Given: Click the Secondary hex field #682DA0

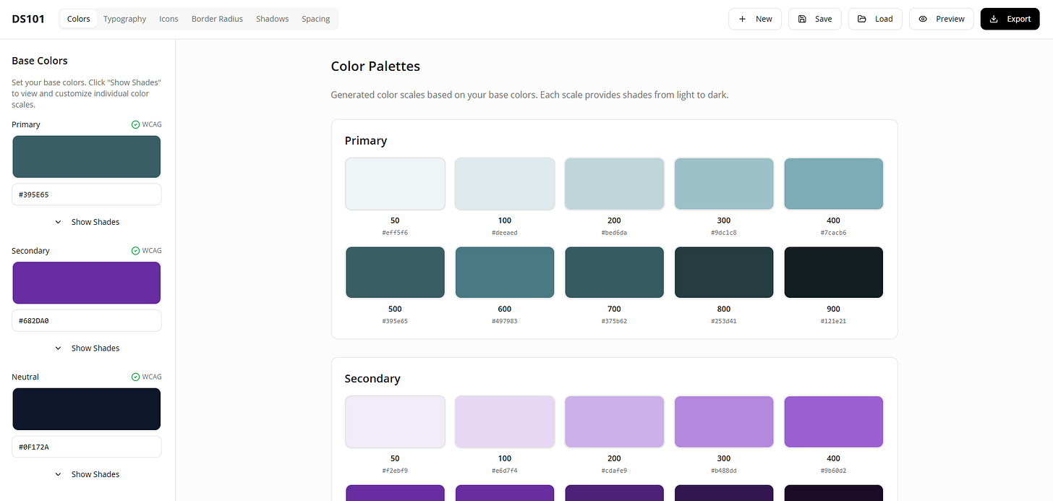Looking at the screenshot, I should tap(87, 321).
